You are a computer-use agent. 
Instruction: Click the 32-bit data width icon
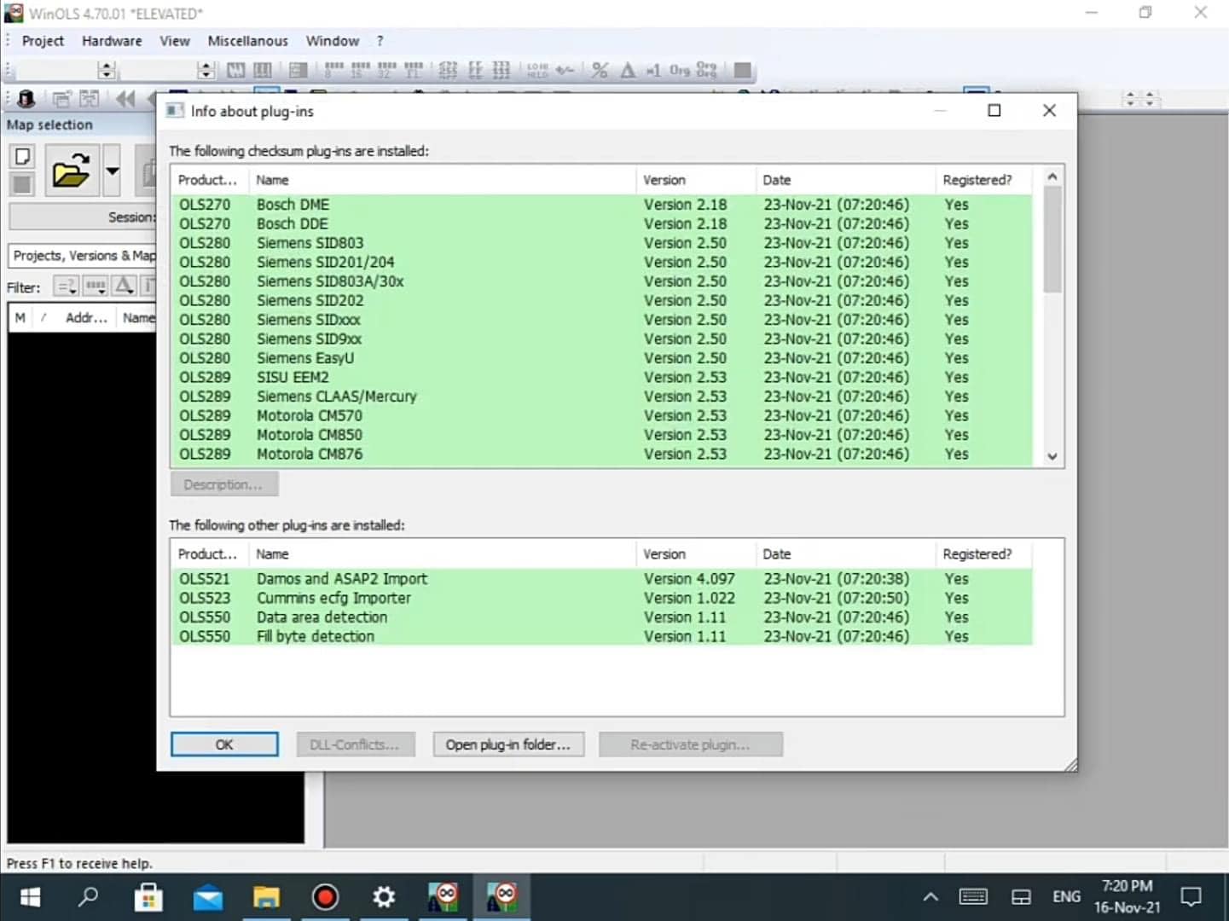click(x=387, y=71)
